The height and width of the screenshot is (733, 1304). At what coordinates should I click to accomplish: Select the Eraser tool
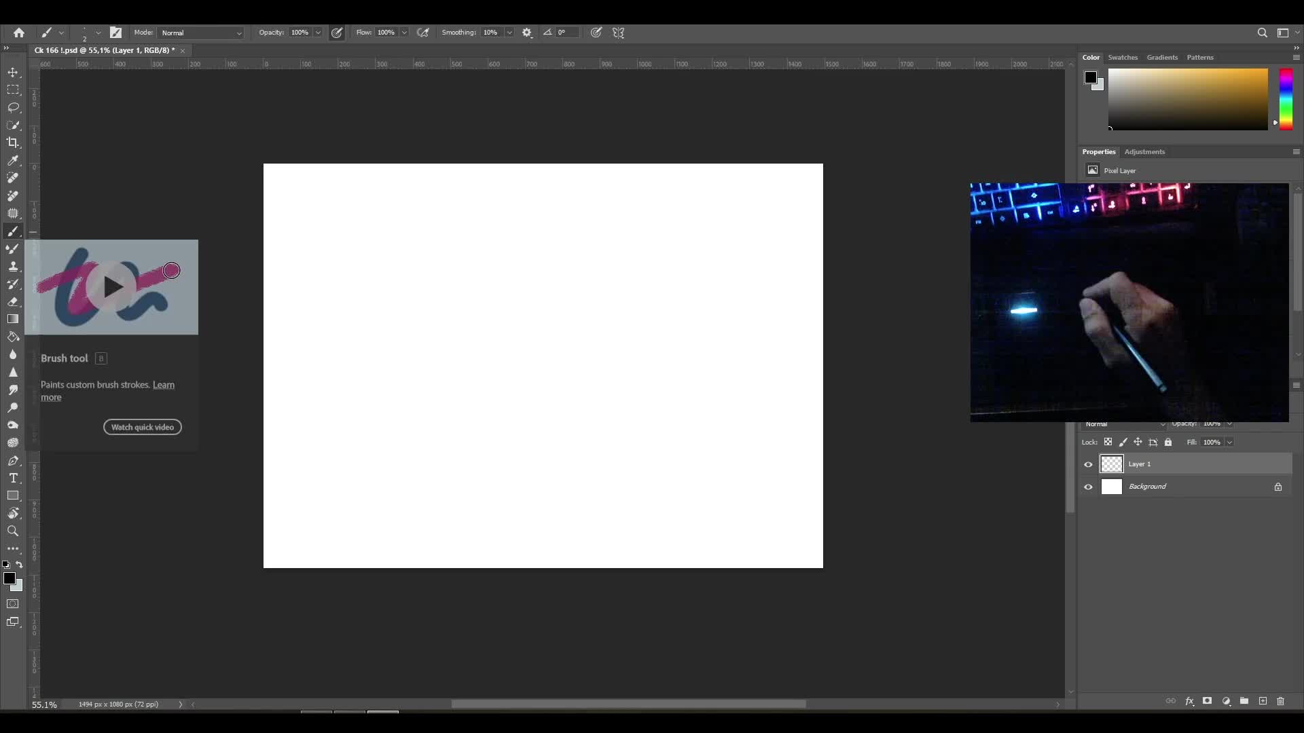(x=13, y=301)
